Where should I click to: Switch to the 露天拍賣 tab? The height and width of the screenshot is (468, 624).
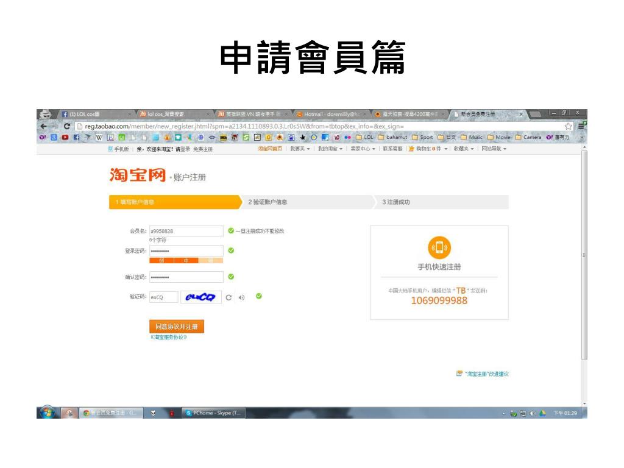click(x=410, y=114)
